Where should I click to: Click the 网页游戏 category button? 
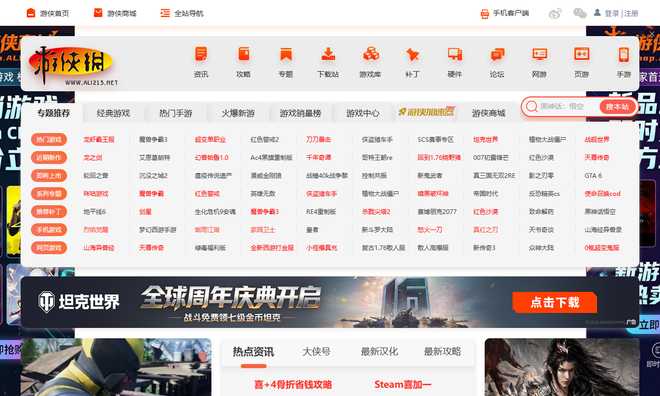point(49,247)
